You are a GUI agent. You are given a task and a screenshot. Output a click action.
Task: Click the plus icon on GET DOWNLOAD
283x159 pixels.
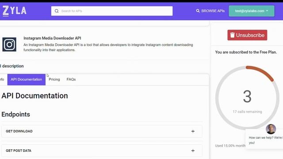point(193,131)
